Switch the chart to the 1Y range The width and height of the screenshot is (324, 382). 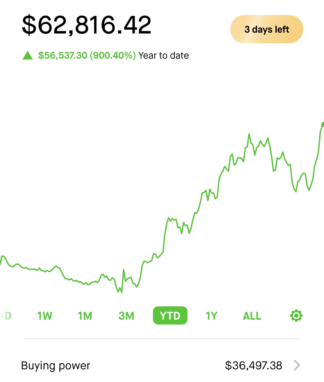click(211, 316)
